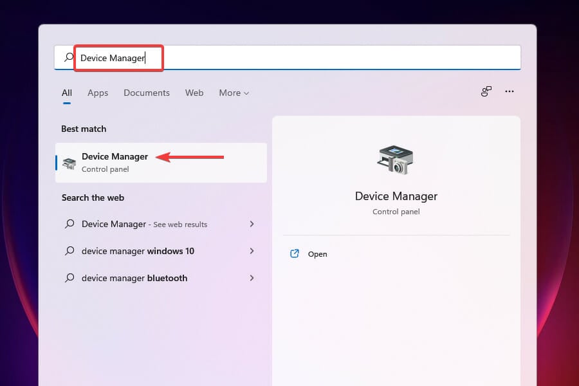Viewport: 579px width, 386px height.
Task: Expand arrow for 'device manager windows 10'
Action: click(x=252, y=251)
